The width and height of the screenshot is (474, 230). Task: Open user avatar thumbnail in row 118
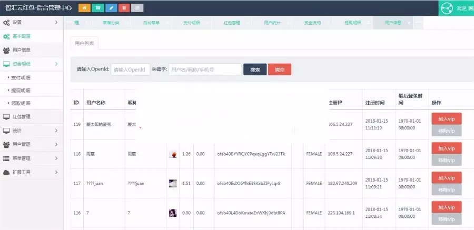tap(173, 154)
